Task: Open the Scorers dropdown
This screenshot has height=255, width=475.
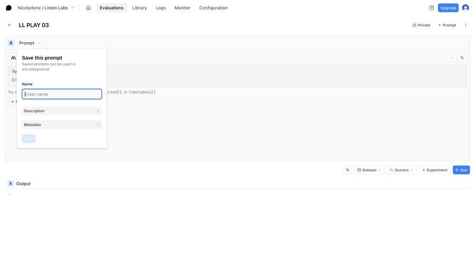Action: (402, 170)
